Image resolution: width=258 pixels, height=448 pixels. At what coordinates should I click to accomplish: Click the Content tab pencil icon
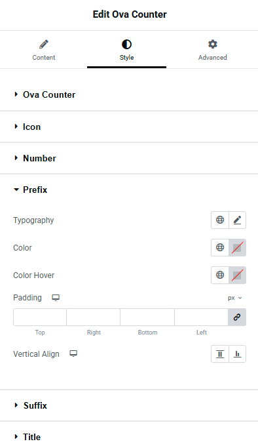[44, 44]
